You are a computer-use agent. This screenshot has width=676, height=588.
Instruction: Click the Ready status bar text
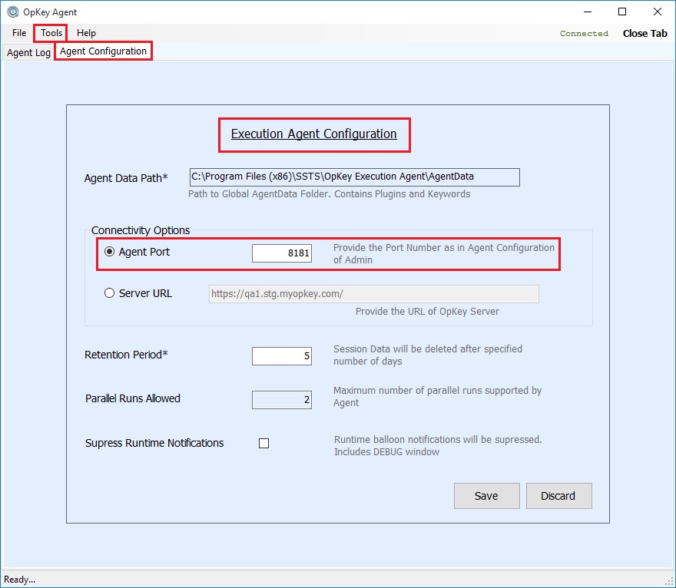pos(19,580)
